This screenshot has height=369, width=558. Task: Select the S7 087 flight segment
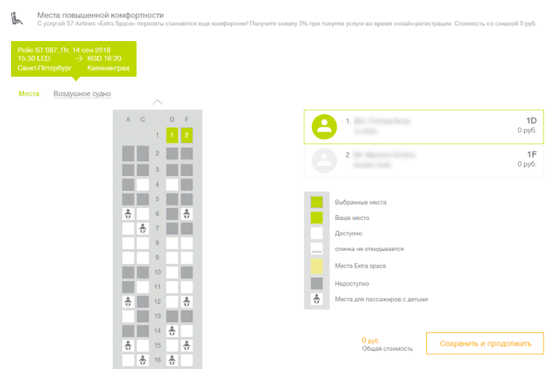pyautogui.click(x=74, y=59)
